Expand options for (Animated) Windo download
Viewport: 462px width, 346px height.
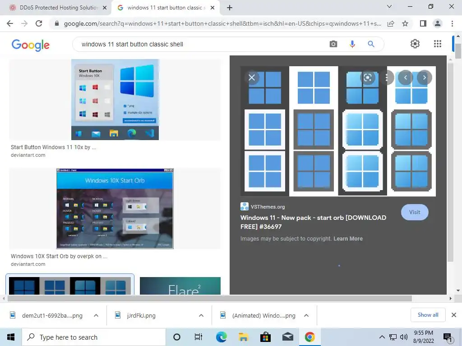point(306,315)
